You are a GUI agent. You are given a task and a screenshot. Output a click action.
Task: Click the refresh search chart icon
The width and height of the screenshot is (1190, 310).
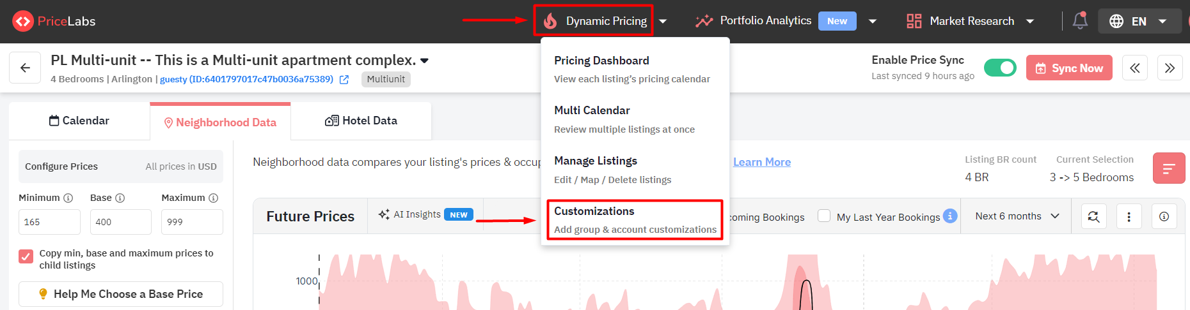pyautogui.click(x=1093, y=217)
